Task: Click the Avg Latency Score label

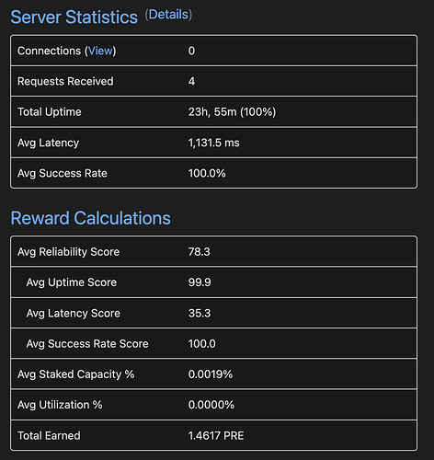Action: point(74,314)
